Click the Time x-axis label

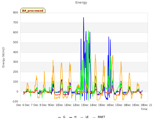click(x=144, y=109)
